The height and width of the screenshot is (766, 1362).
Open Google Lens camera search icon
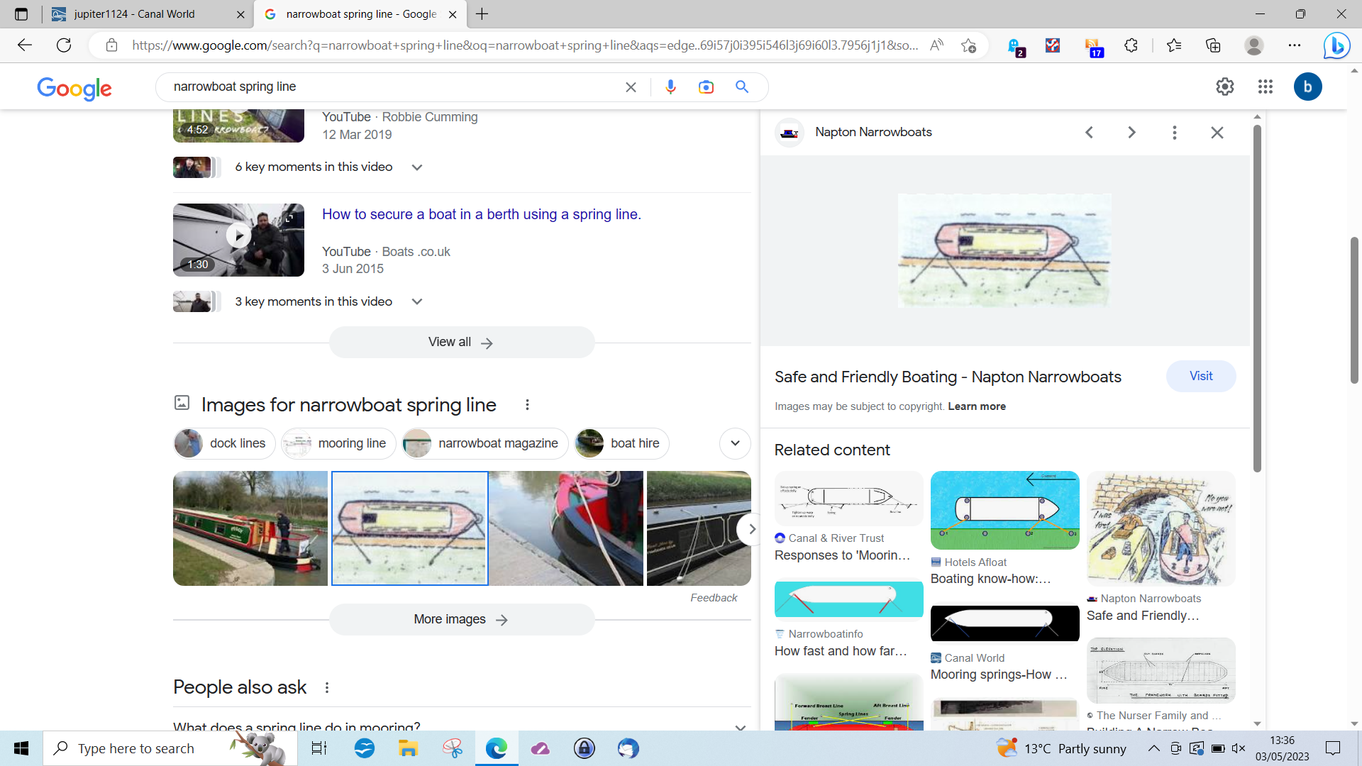click(x=706, y=87)
